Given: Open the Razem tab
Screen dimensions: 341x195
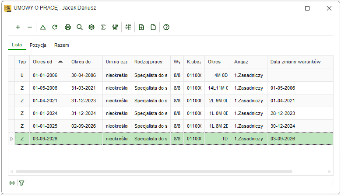Looking at the screenshot, I should coord(62,45).
